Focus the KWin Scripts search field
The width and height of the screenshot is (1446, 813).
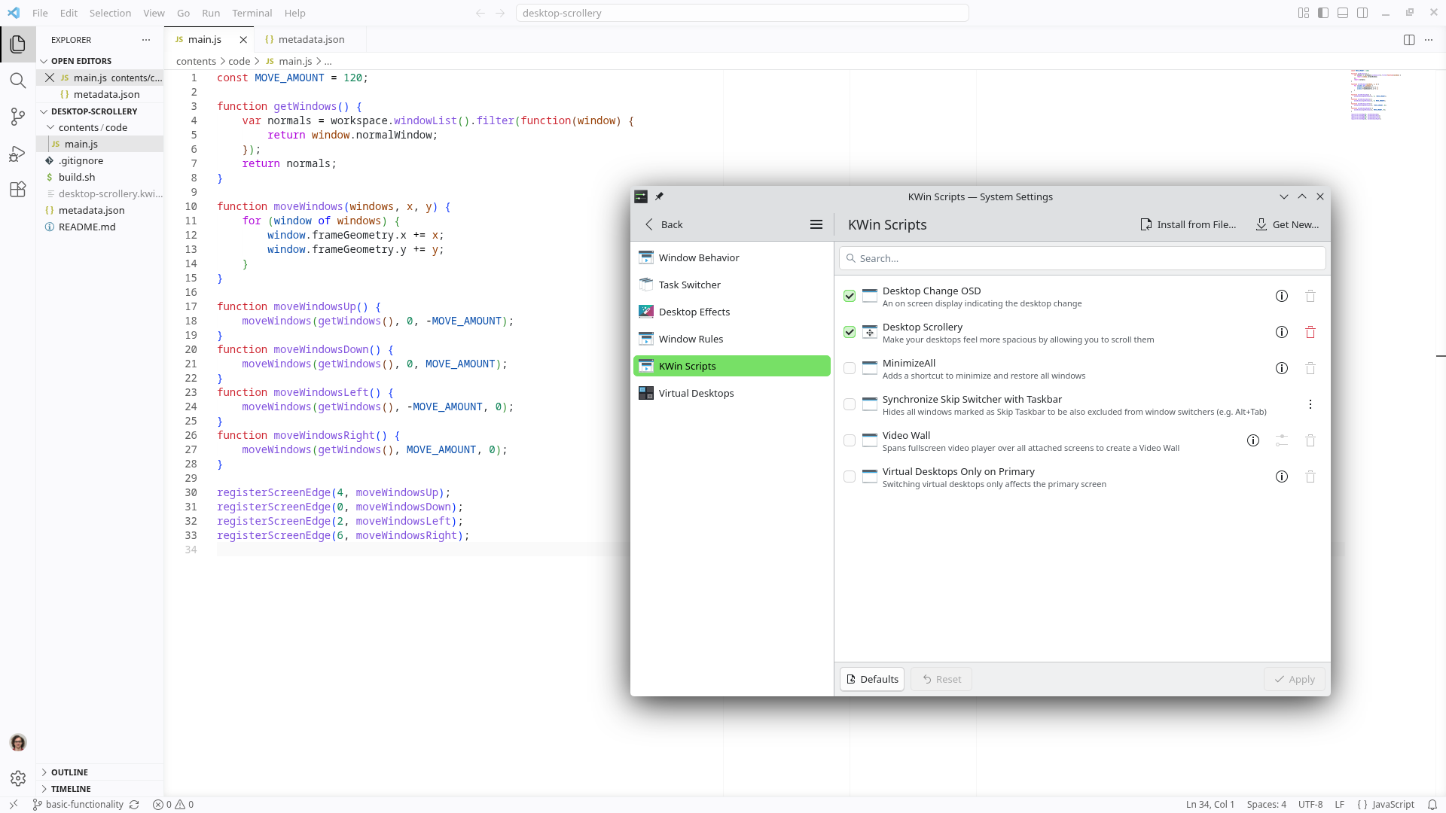coord(1082,258)
